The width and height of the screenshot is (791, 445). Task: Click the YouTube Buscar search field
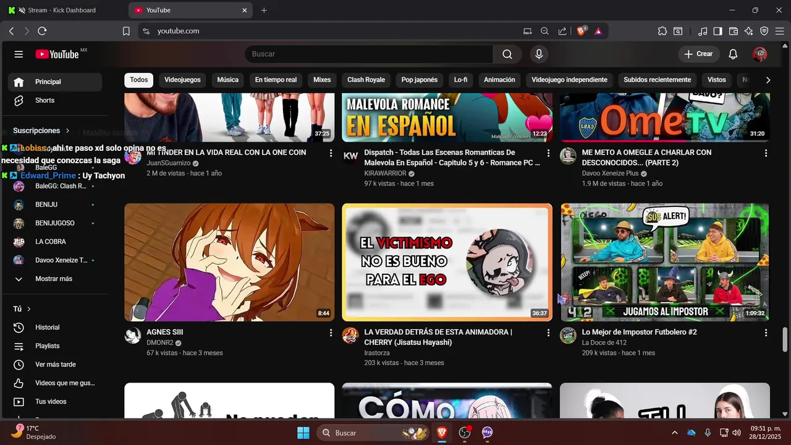(x=369, y=54)
